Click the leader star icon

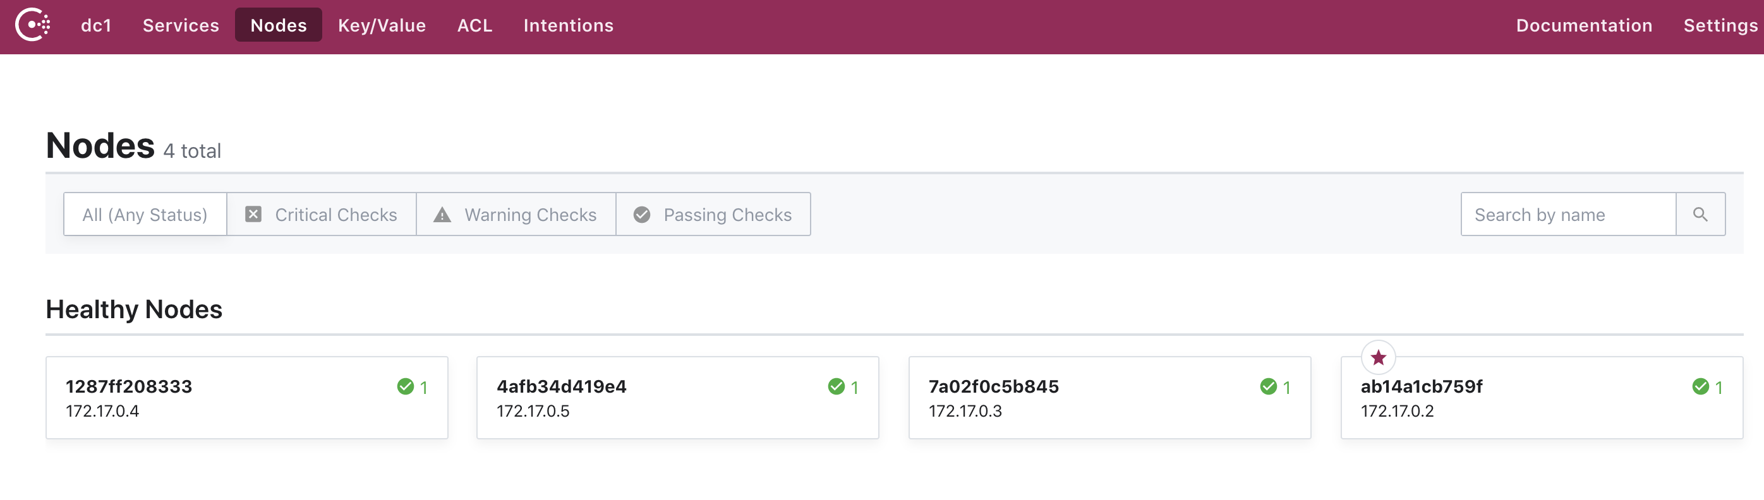1378,357
